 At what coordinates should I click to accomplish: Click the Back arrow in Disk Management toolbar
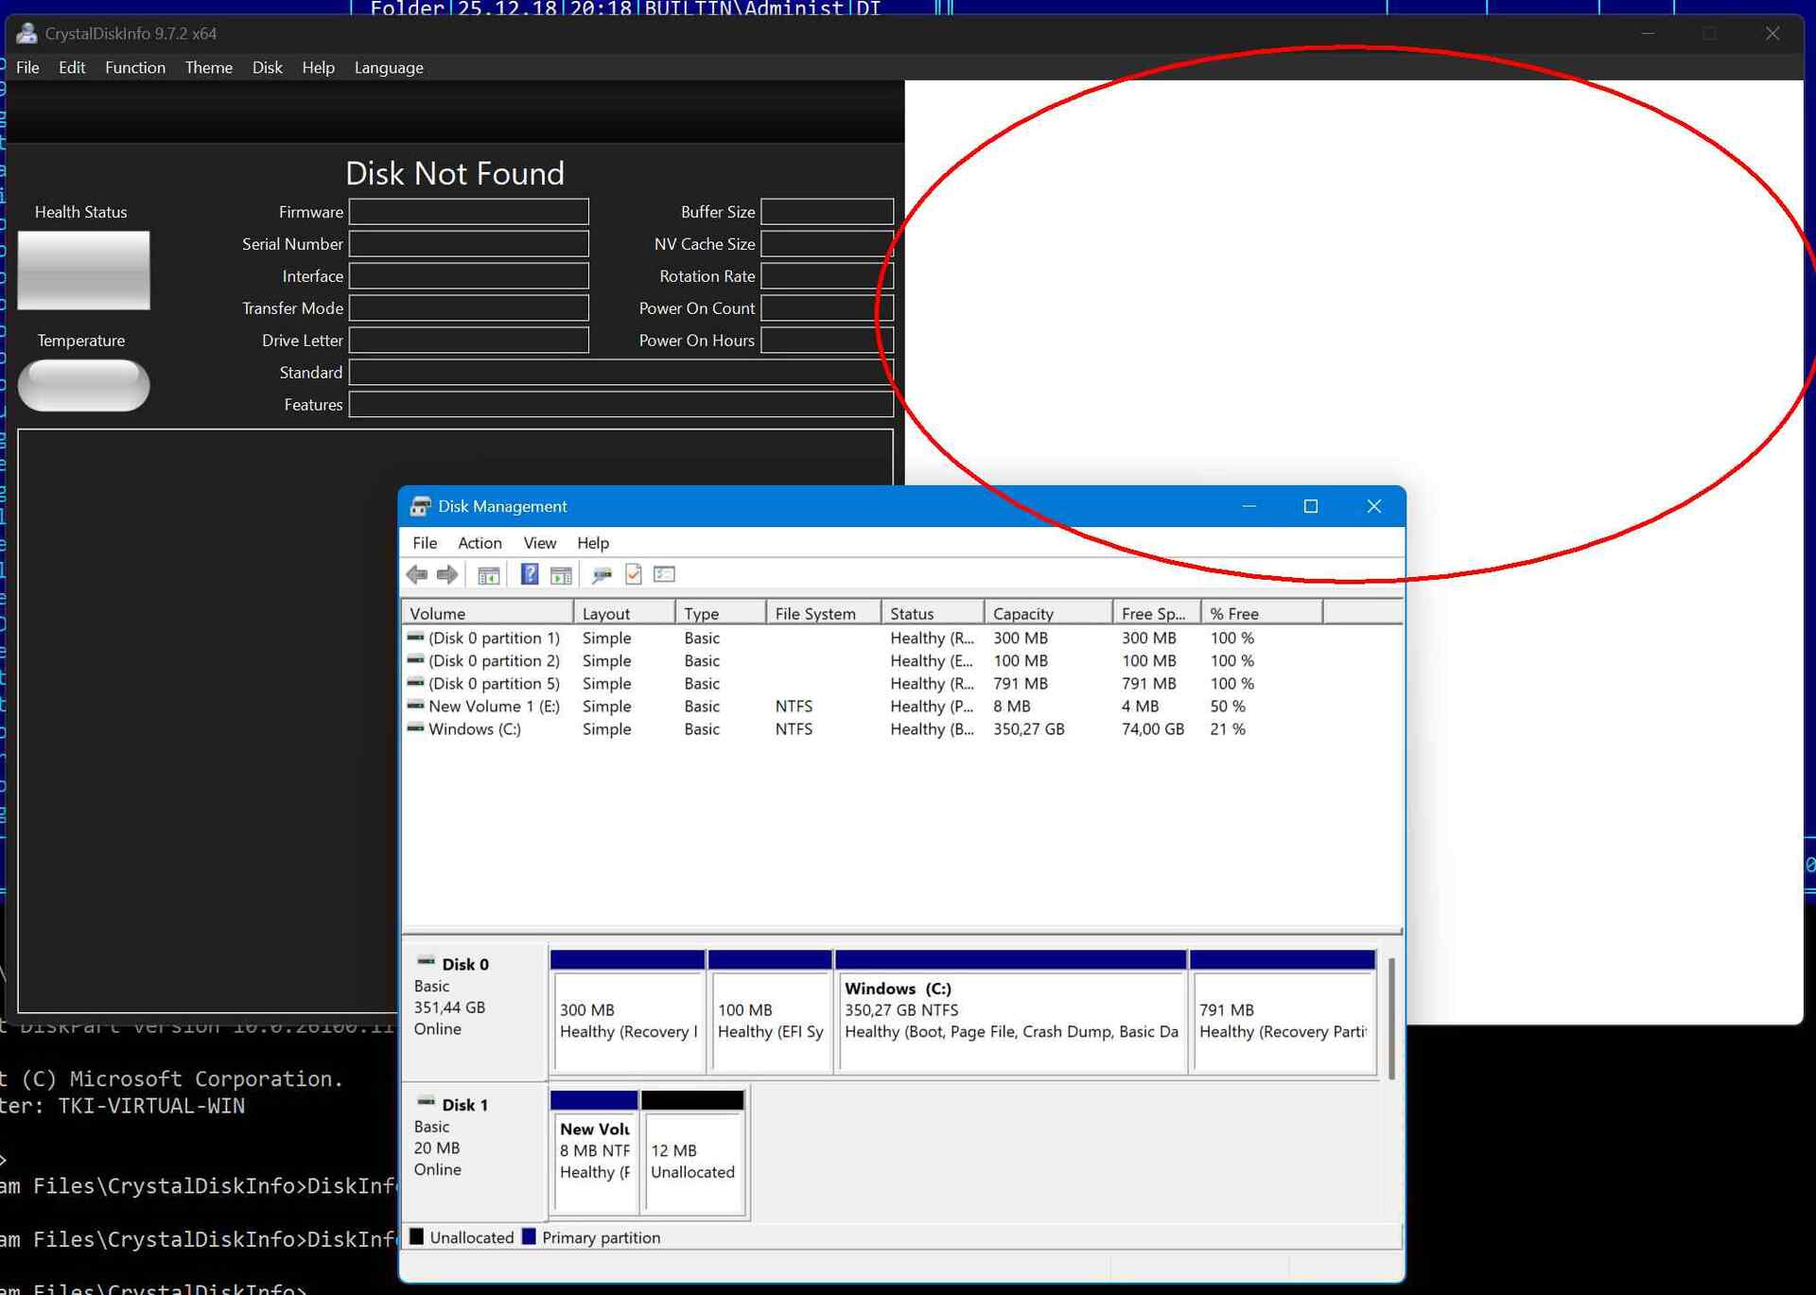(x=416, y=574)
